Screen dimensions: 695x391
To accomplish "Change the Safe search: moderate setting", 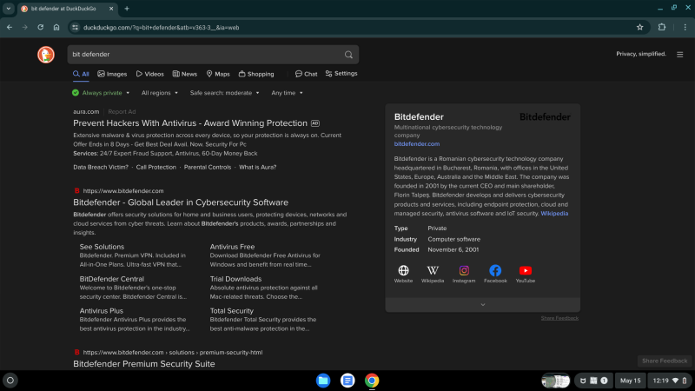I will [x=224, y=92].
